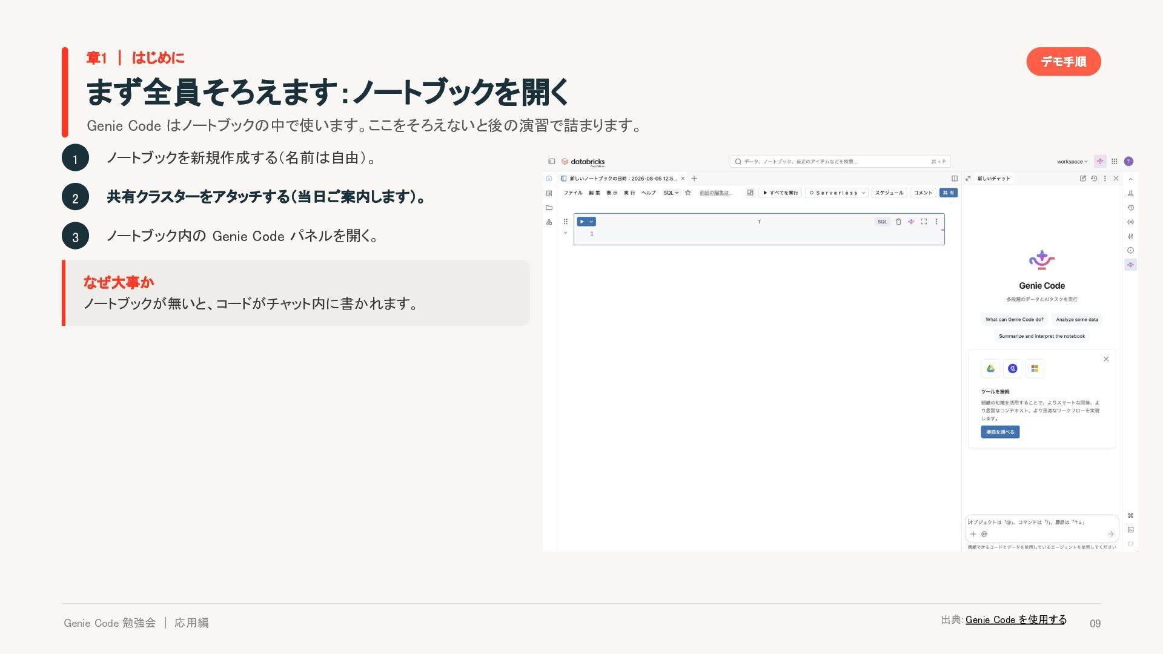Insert a mention with the @ icon

pyautogui.click(x=984, y=534)
